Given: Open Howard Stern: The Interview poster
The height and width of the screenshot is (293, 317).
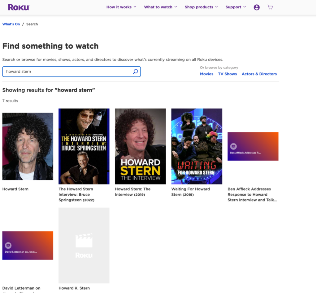Looking at the screenshot, I should 140,146.
